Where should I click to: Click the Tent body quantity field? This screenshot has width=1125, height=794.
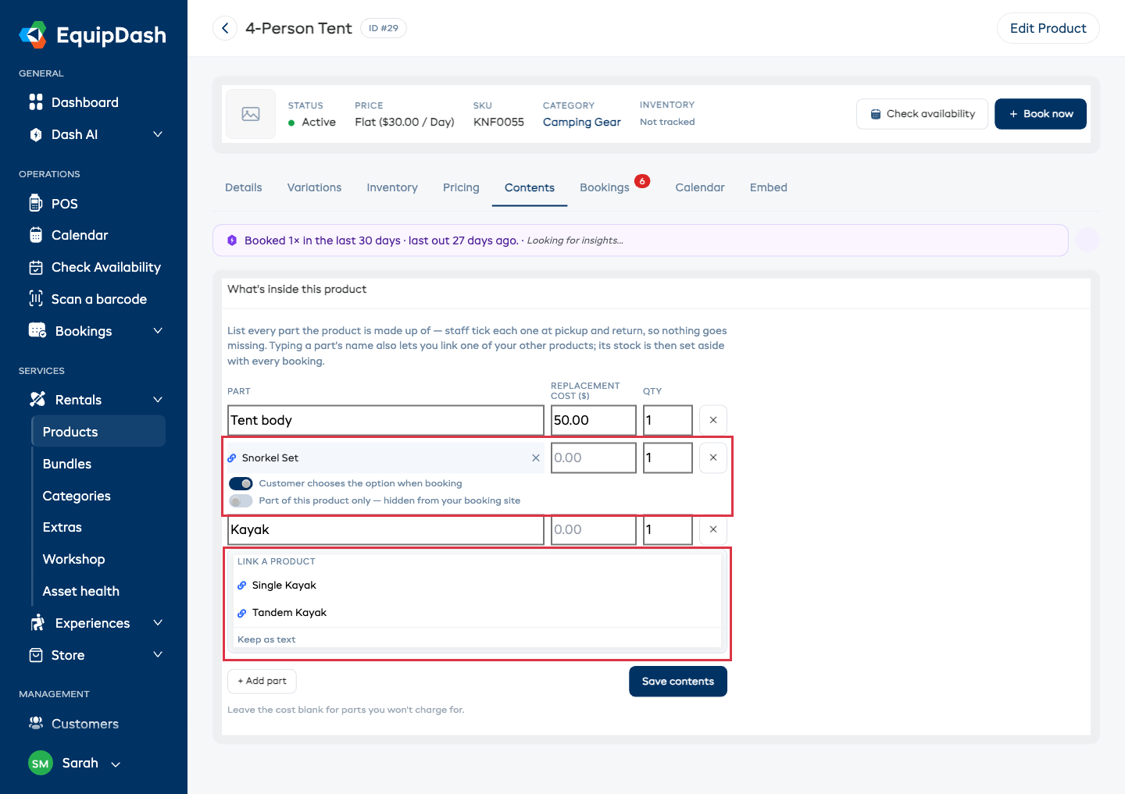668,420
